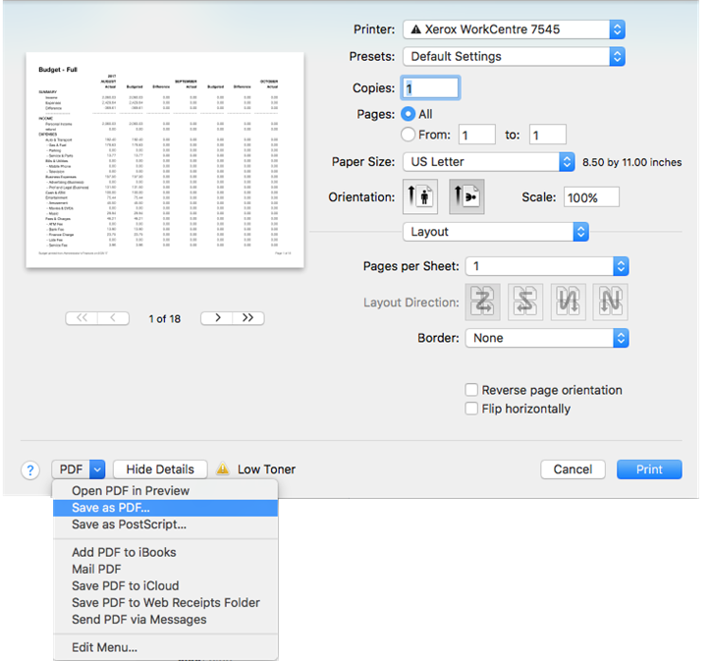
Task: Select landscape orientation icon
Action: pos(466,196)
